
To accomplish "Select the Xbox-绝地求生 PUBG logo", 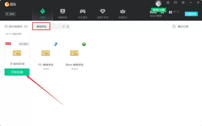I will (x=74, y=53).
